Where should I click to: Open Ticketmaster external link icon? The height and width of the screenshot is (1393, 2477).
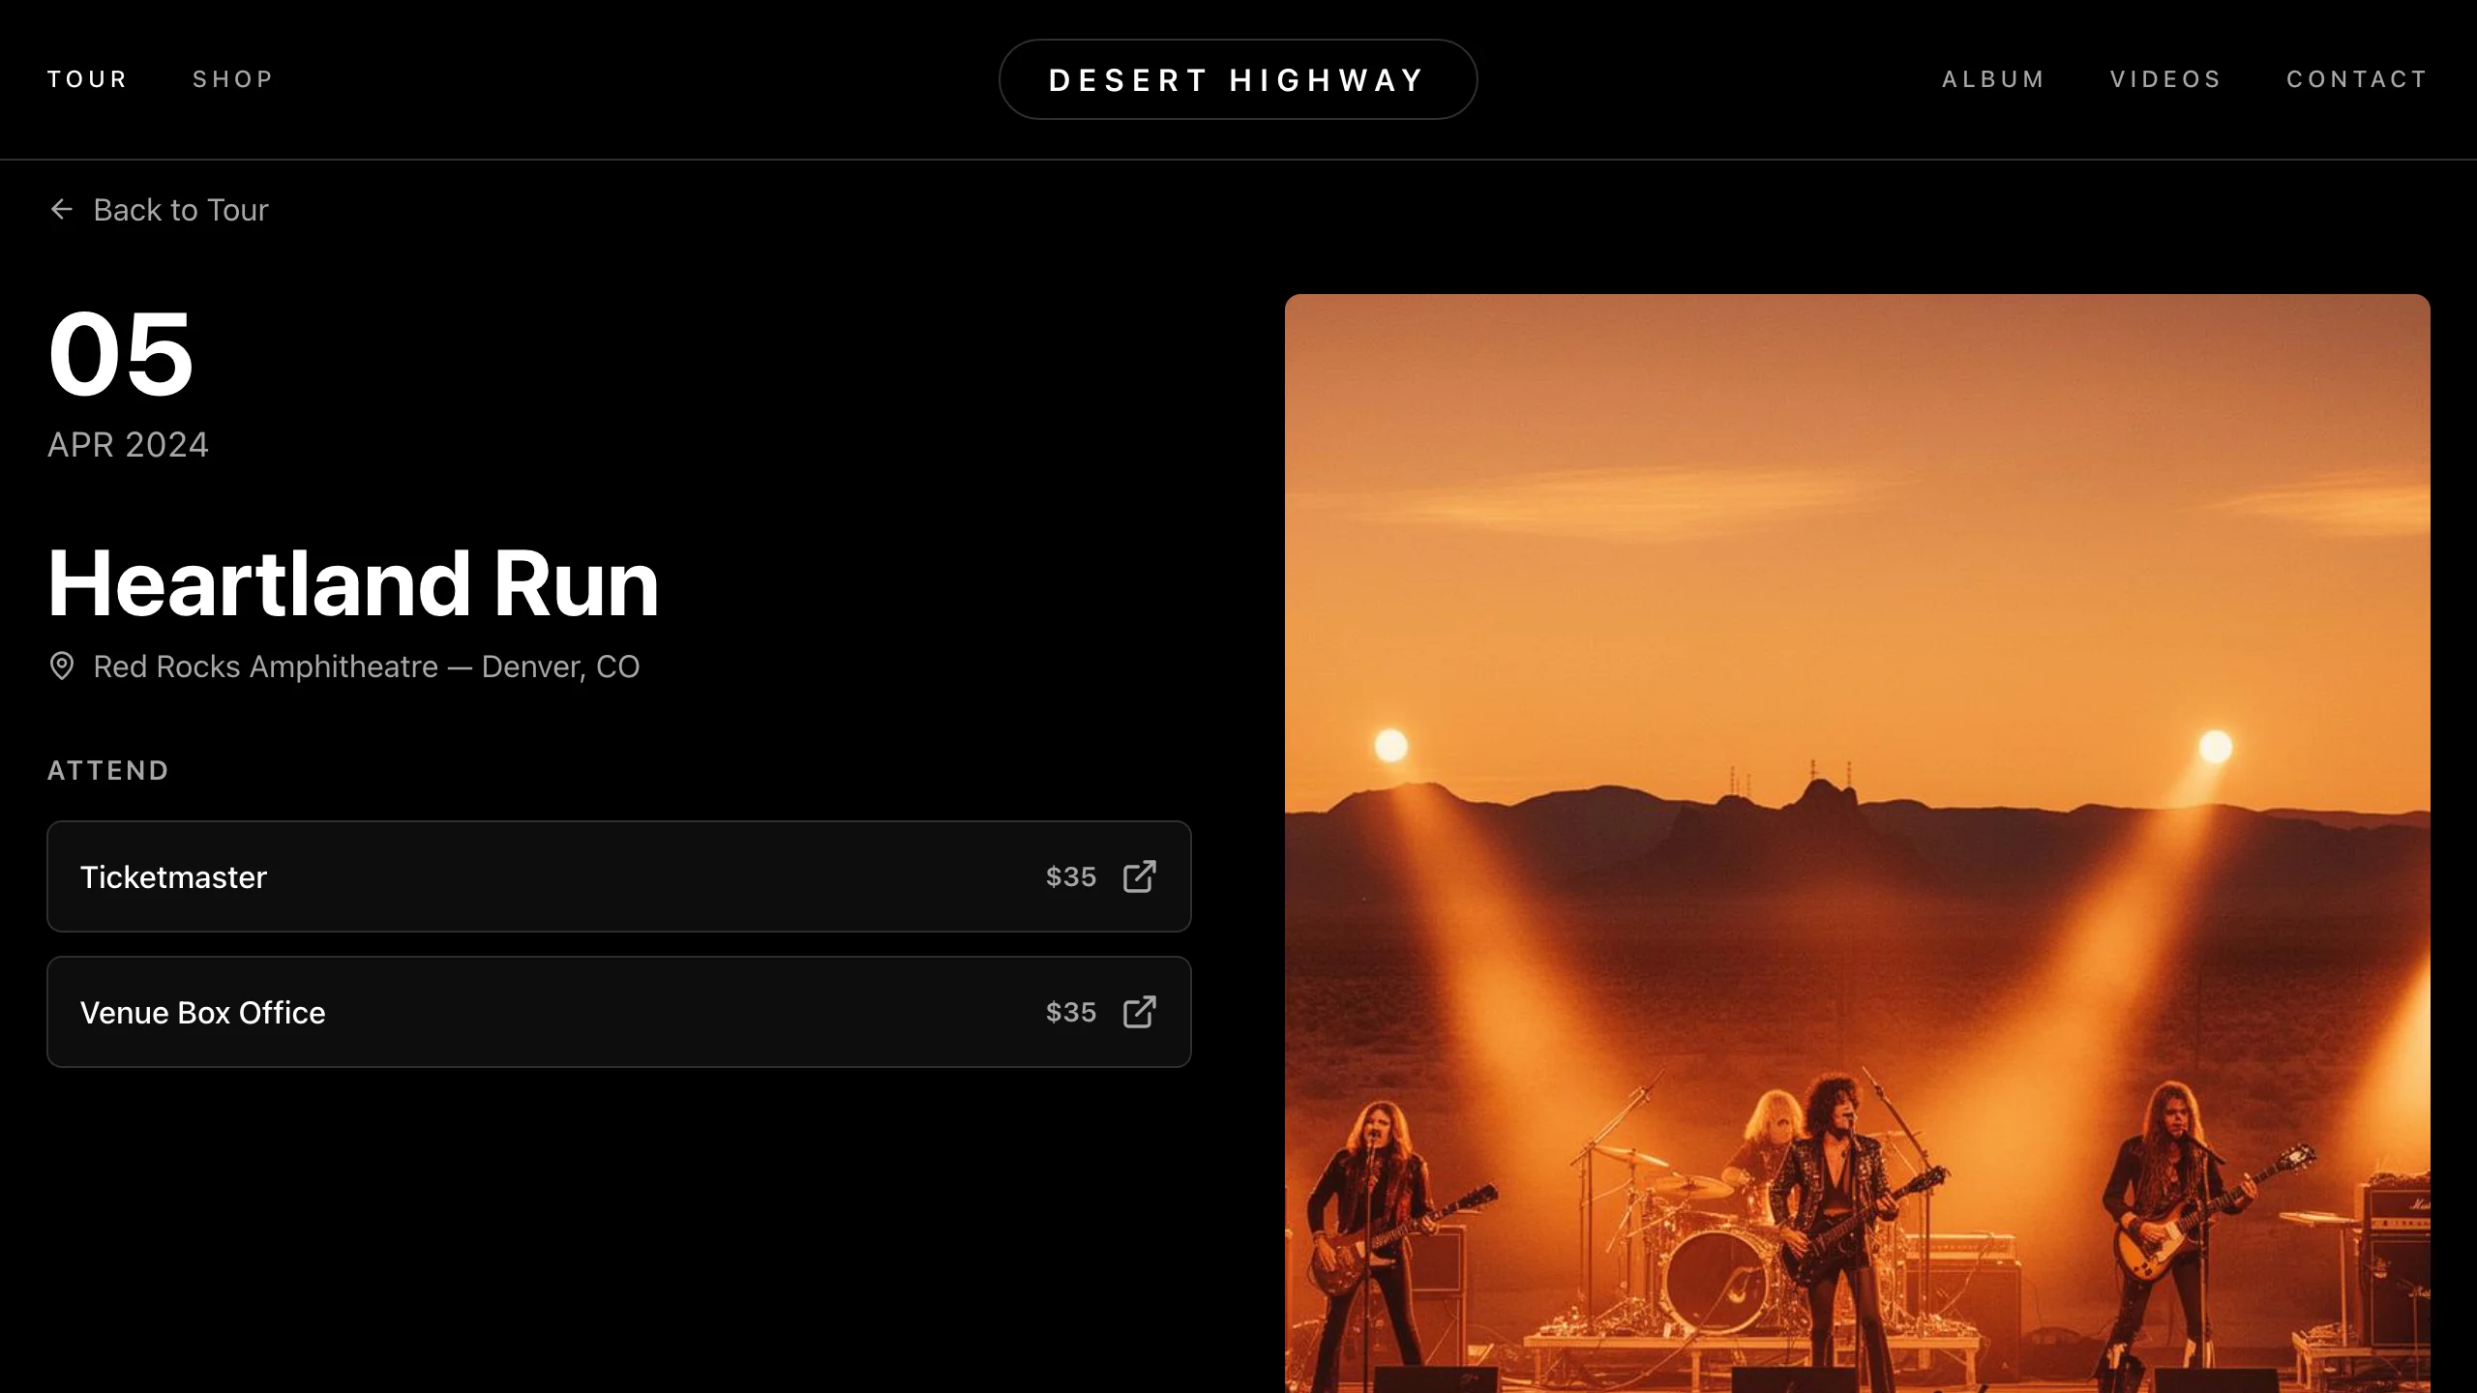pyautogui.click(x=1139, y=876)
